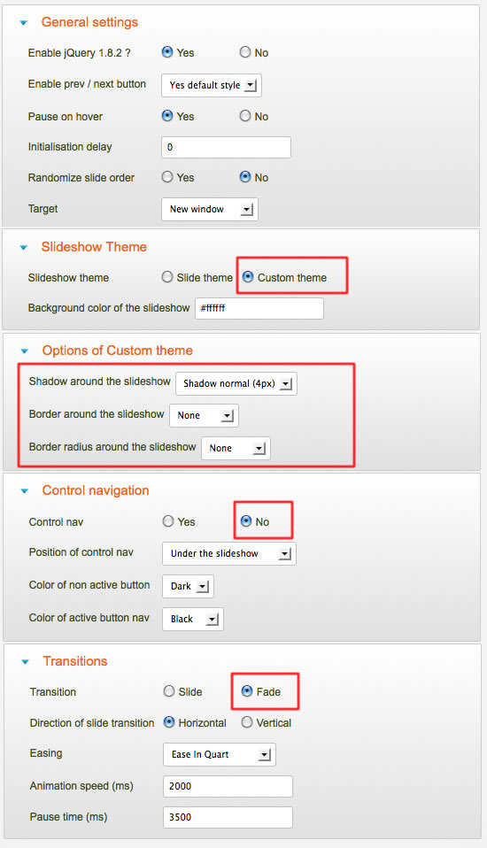Screen dimensions: 487x848
Task: Collapse Options of Custom theme arrow
Action: (x=25, y=351)
